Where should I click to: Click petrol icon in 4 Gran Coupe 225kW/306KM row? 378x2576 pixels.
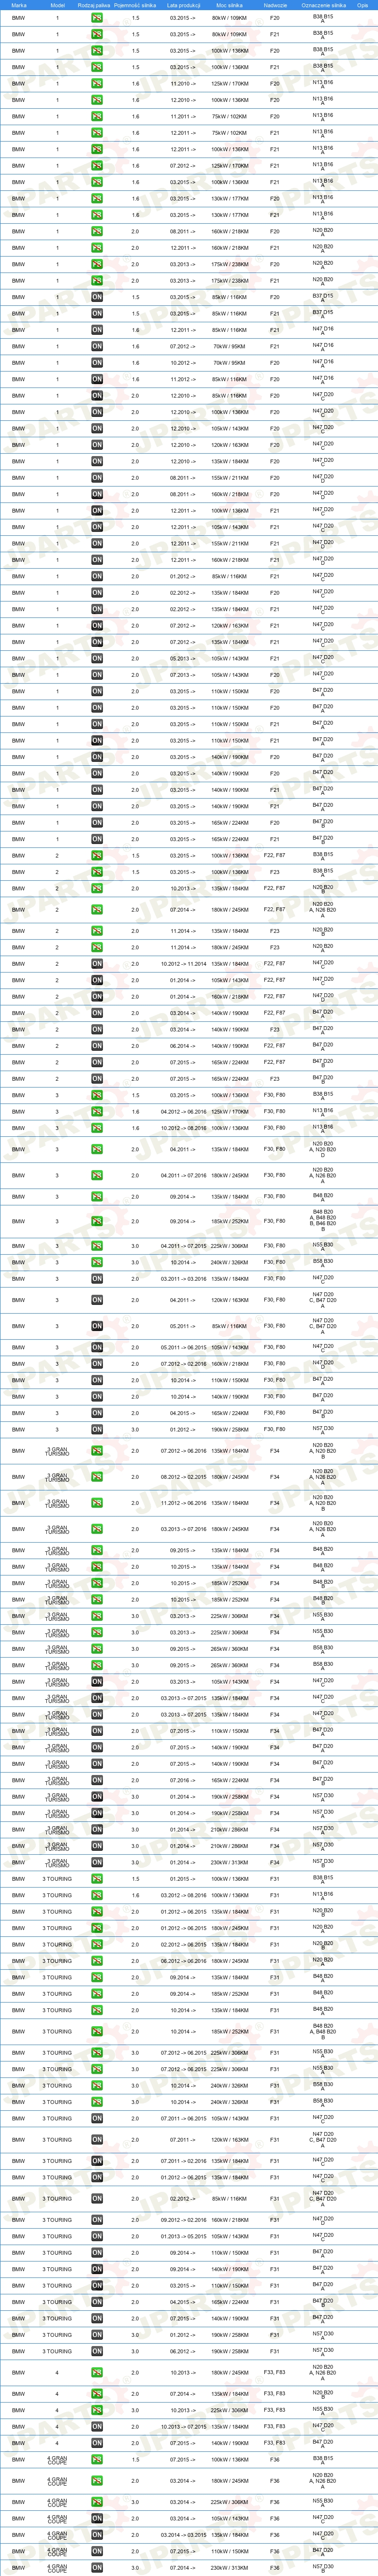pos(97,2502)
